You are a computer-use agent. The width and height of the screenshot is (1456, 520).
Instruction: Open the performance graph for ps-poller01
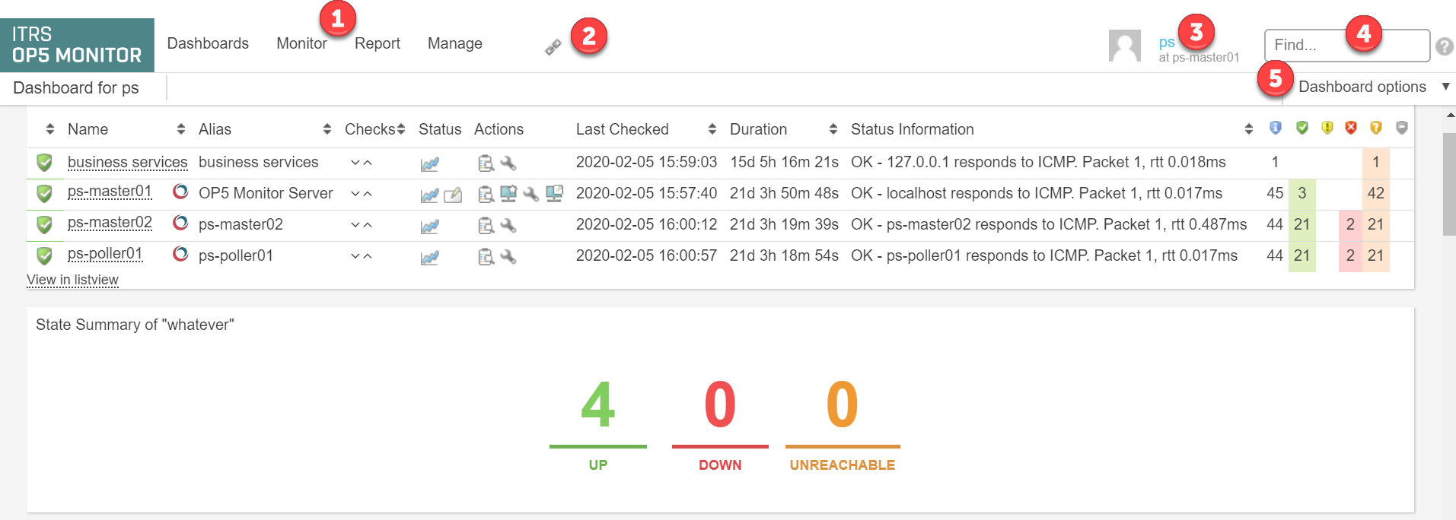click(x=430, y=257)
